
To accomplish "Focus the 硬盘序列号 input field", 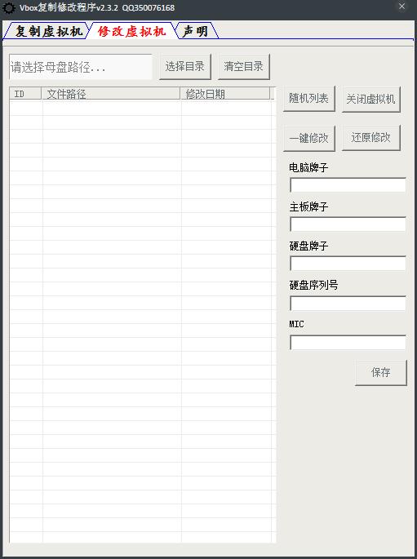I will pos(348,304).
